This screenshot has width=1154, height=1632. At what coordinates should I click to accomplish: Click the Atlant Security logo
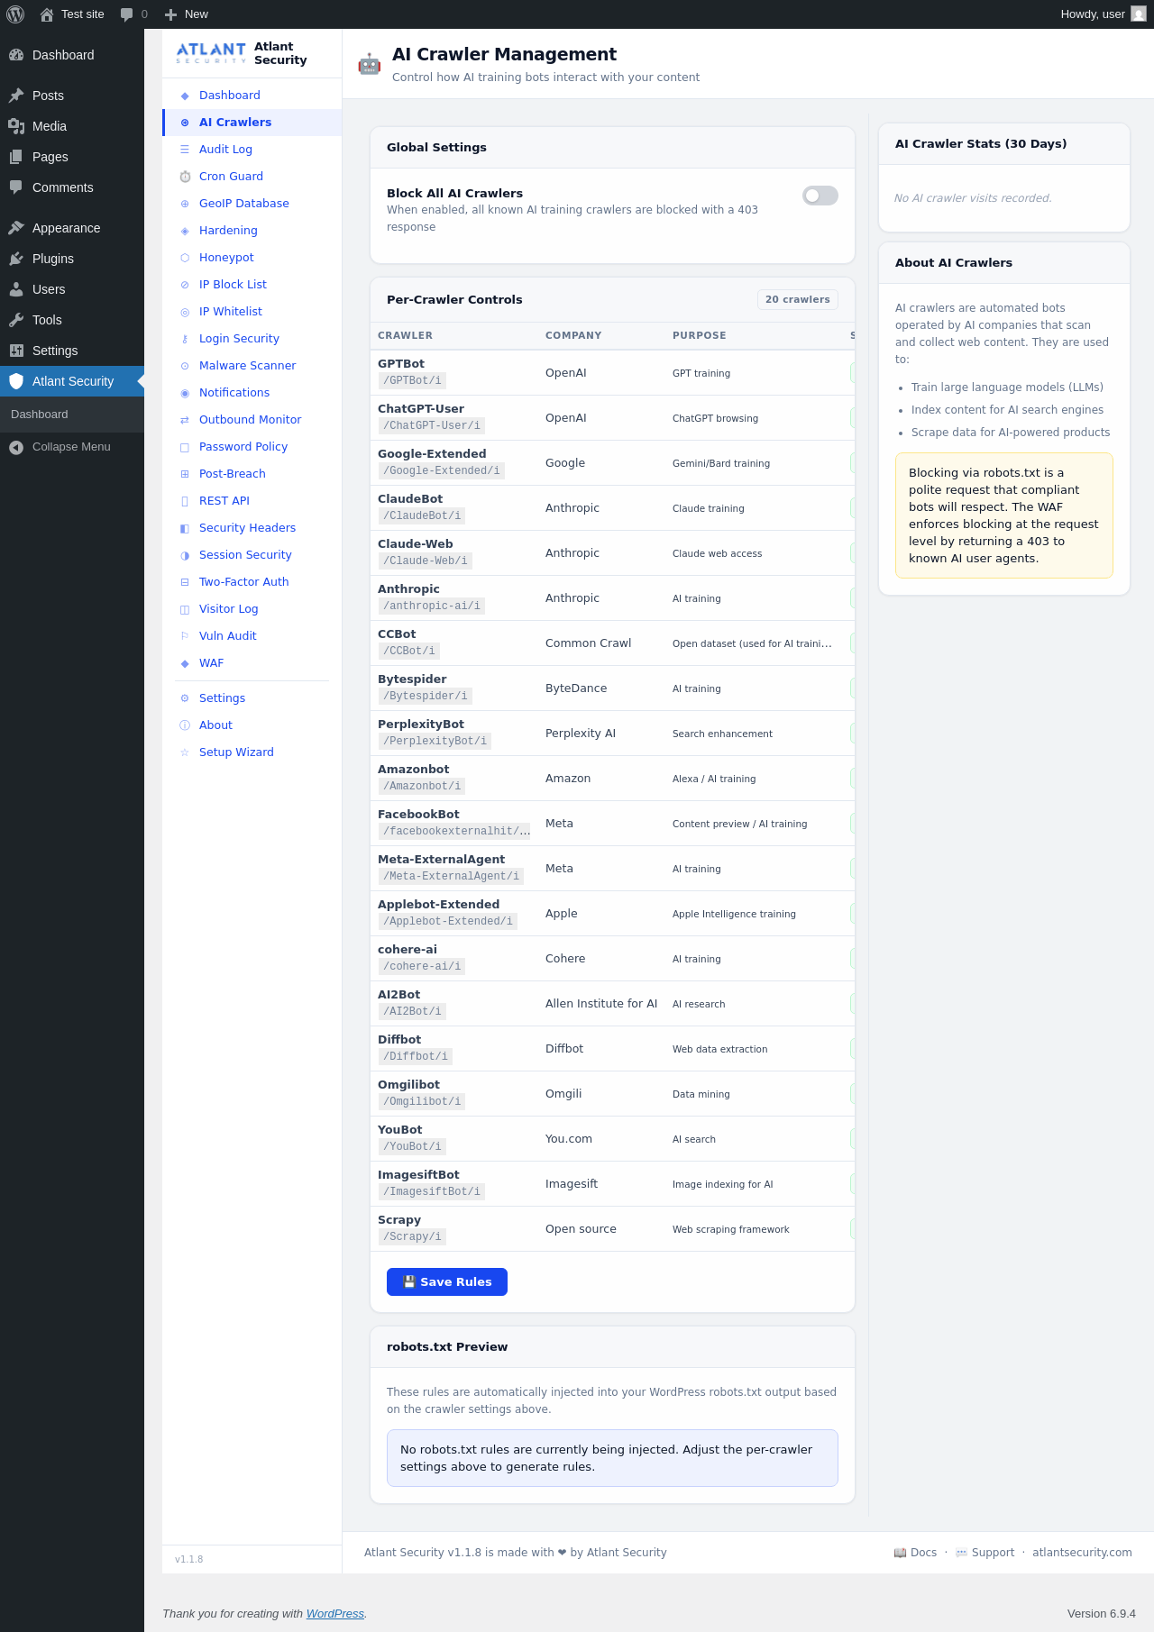coord(211,53)
